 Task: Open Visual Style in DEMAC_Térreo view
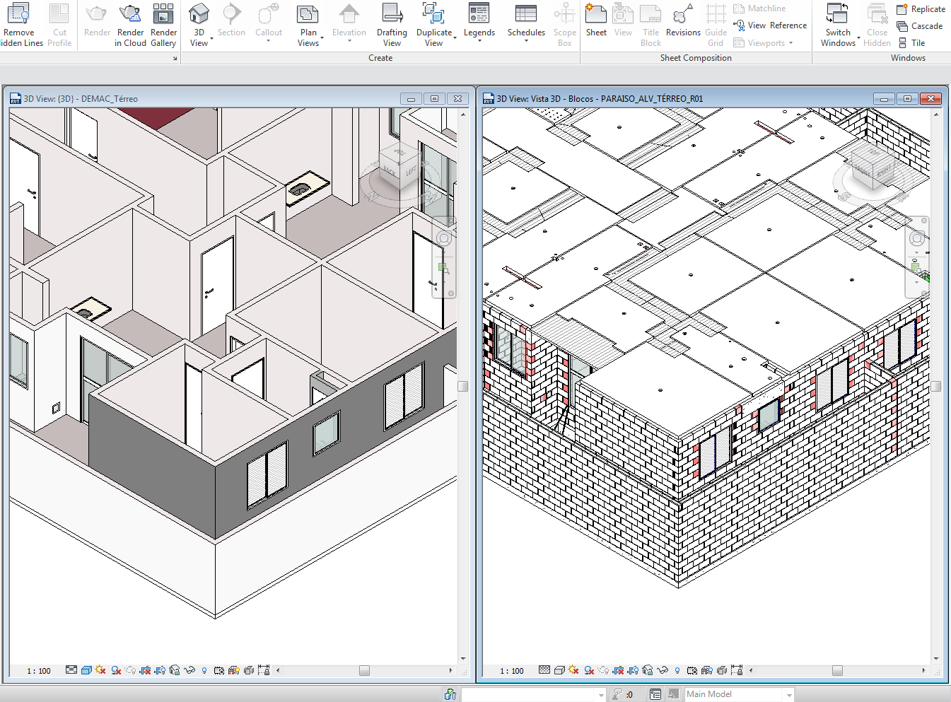point(86,670)
